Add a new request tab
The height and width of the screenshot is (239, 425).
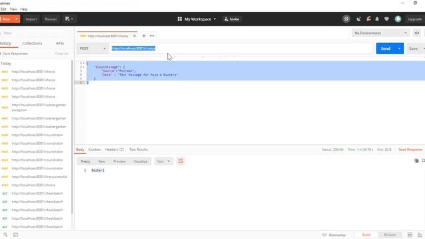[x=143, y=36]
